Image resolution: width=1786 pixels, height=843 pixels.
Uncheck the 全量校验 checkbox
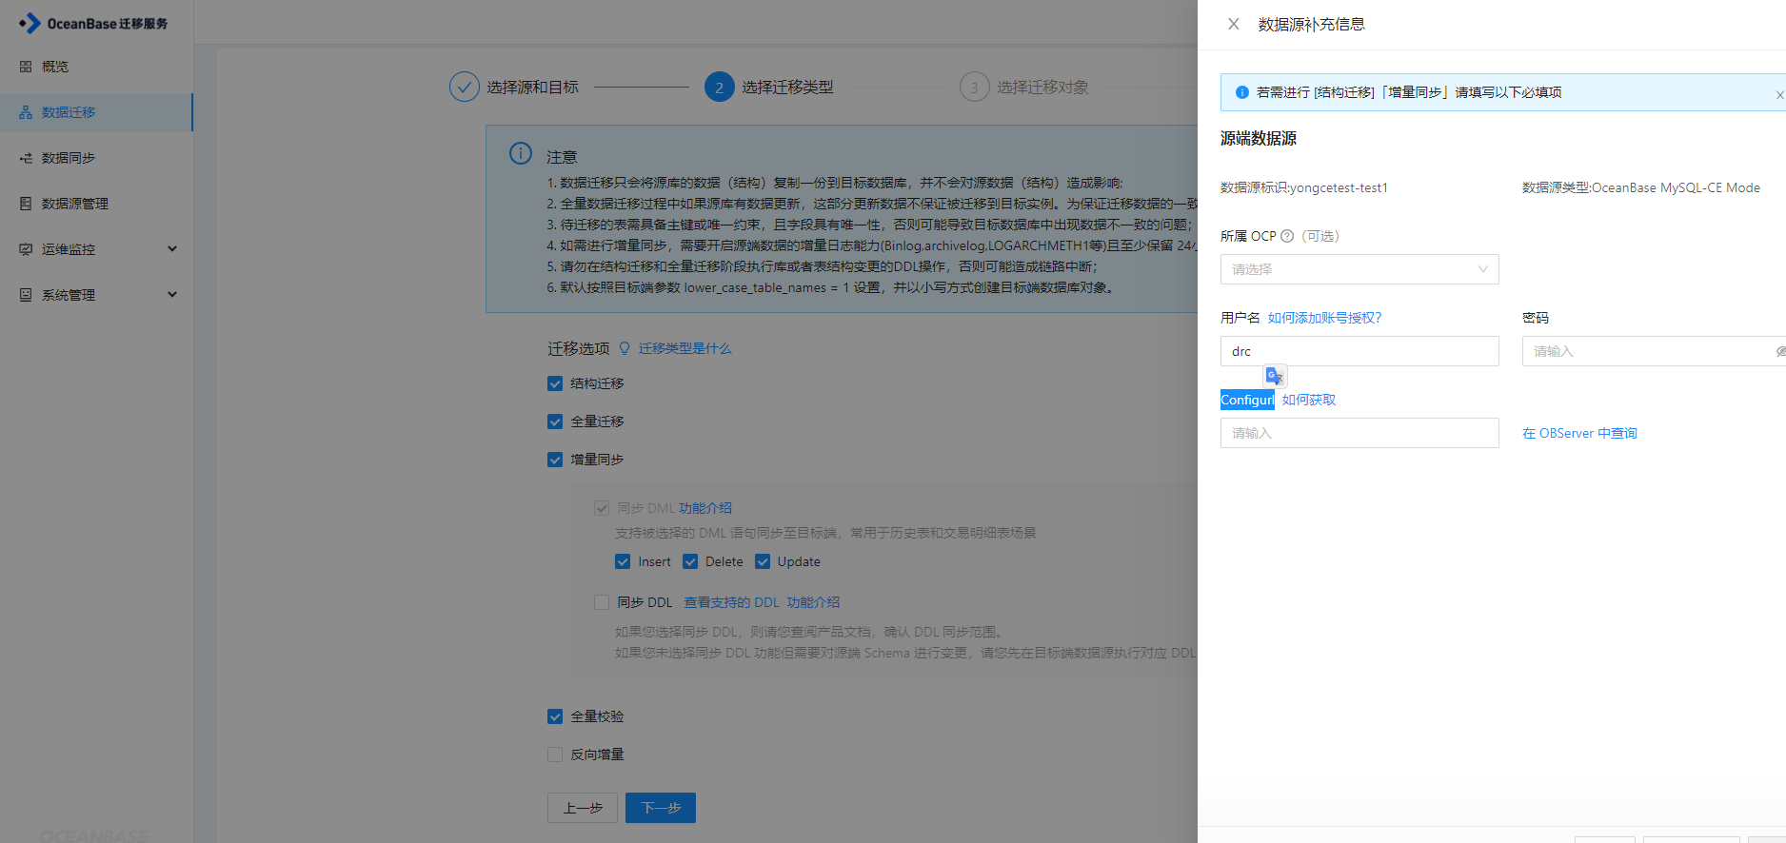tap(555, 716)
